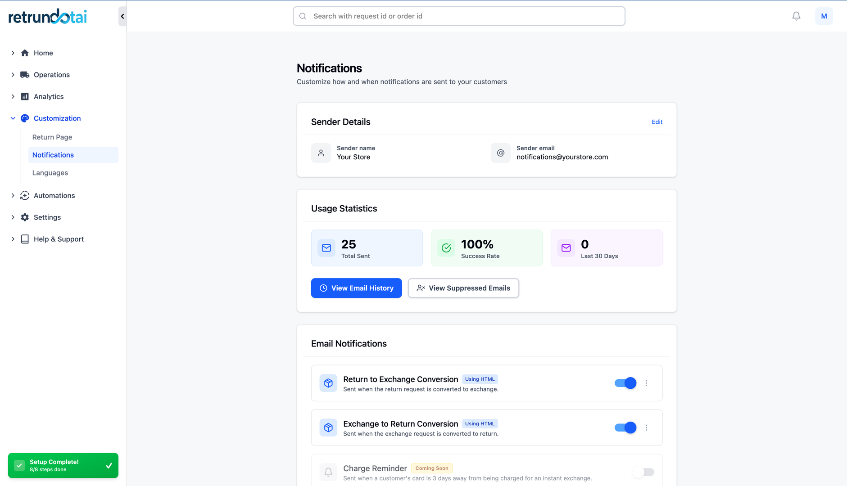This screenshot has width=847, height=486.
Task: Collapse the sidebar with the arrow button
Action: click(122, 17)
